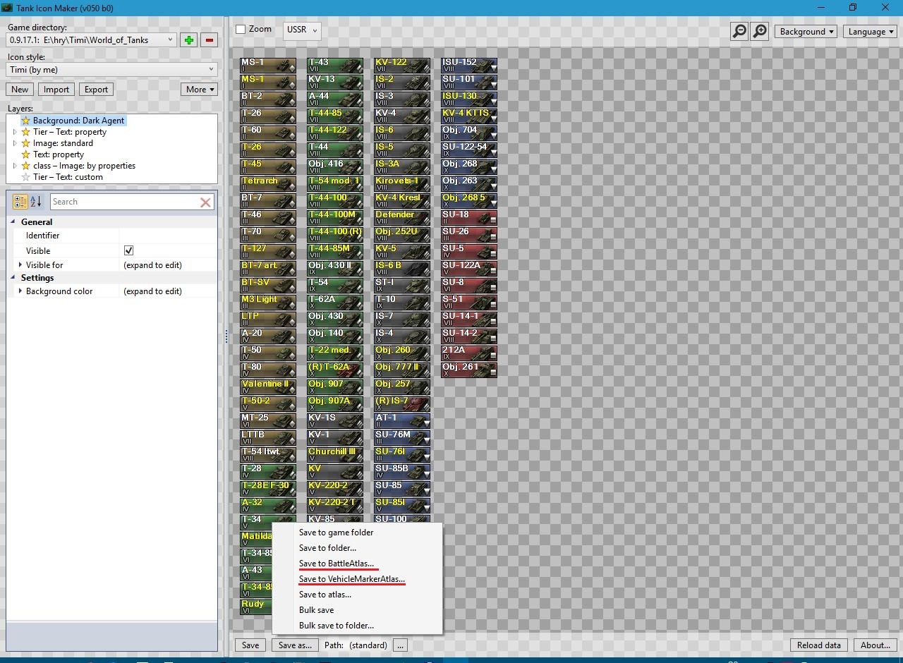Click the Reload data button
This screenshot has height=663, width=903.
(819, 645)
